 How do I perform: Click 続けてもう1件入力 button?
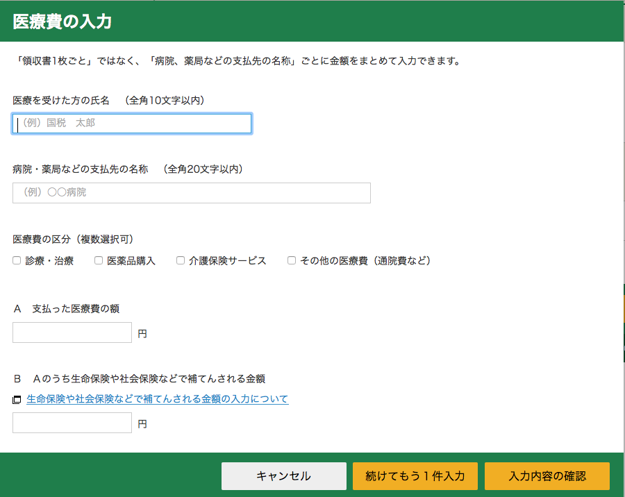(x=415, y=476)
